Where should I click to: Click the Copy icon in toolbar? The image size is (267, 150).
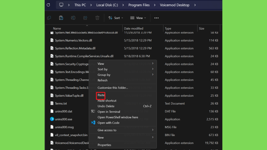click(49, 18)
